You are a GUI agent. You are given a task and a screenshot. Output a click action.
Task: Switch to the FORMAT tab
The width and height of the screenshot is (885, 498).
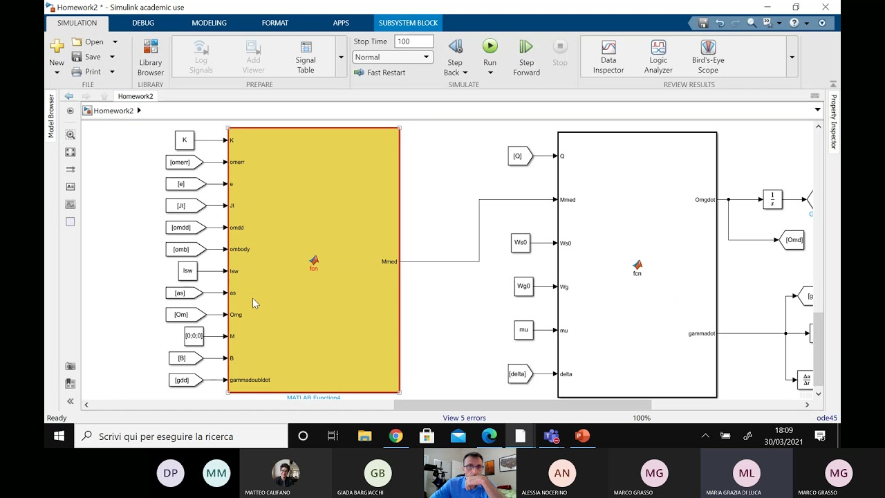click(274, 23)
